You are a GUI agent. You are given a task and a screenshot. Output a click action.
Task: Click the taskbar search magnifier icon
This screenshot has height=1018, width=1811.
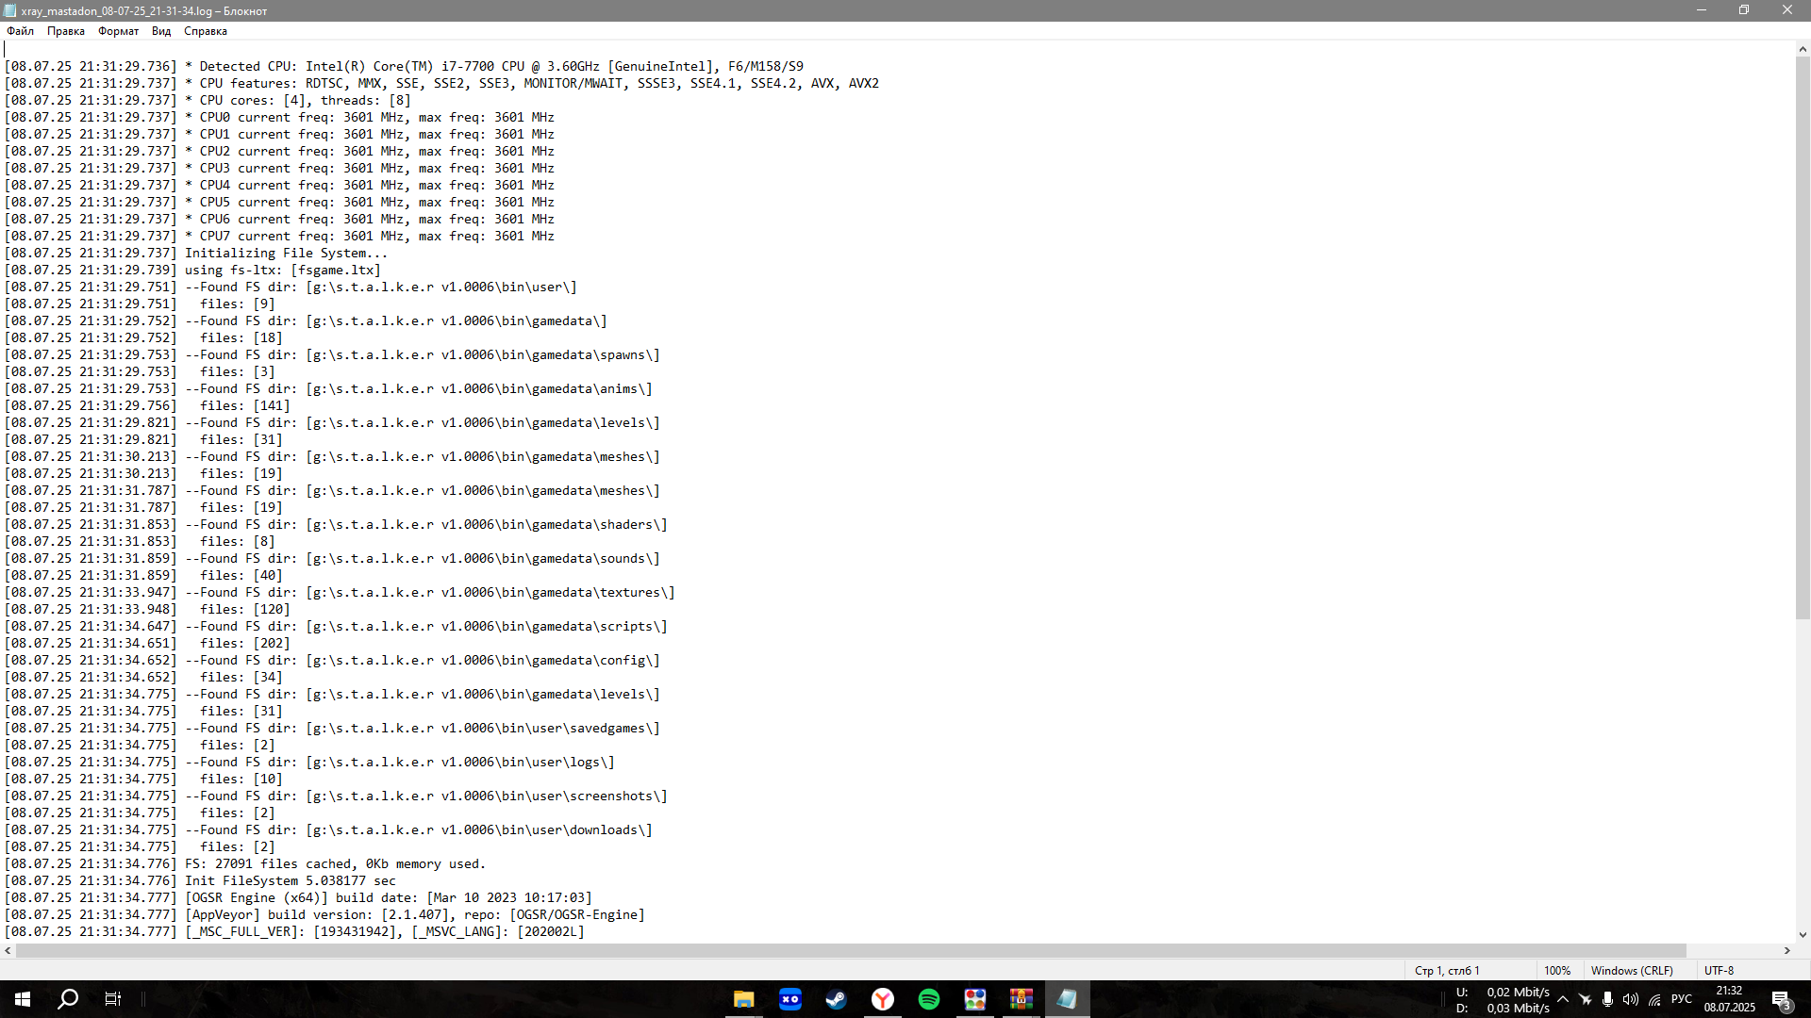pyautogui.click(x=68, y=999)
